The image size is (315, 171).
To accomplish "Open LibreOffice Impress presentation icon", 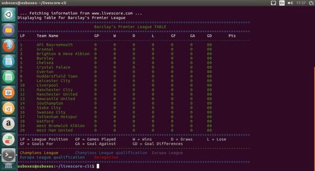I will click(9, 92).
